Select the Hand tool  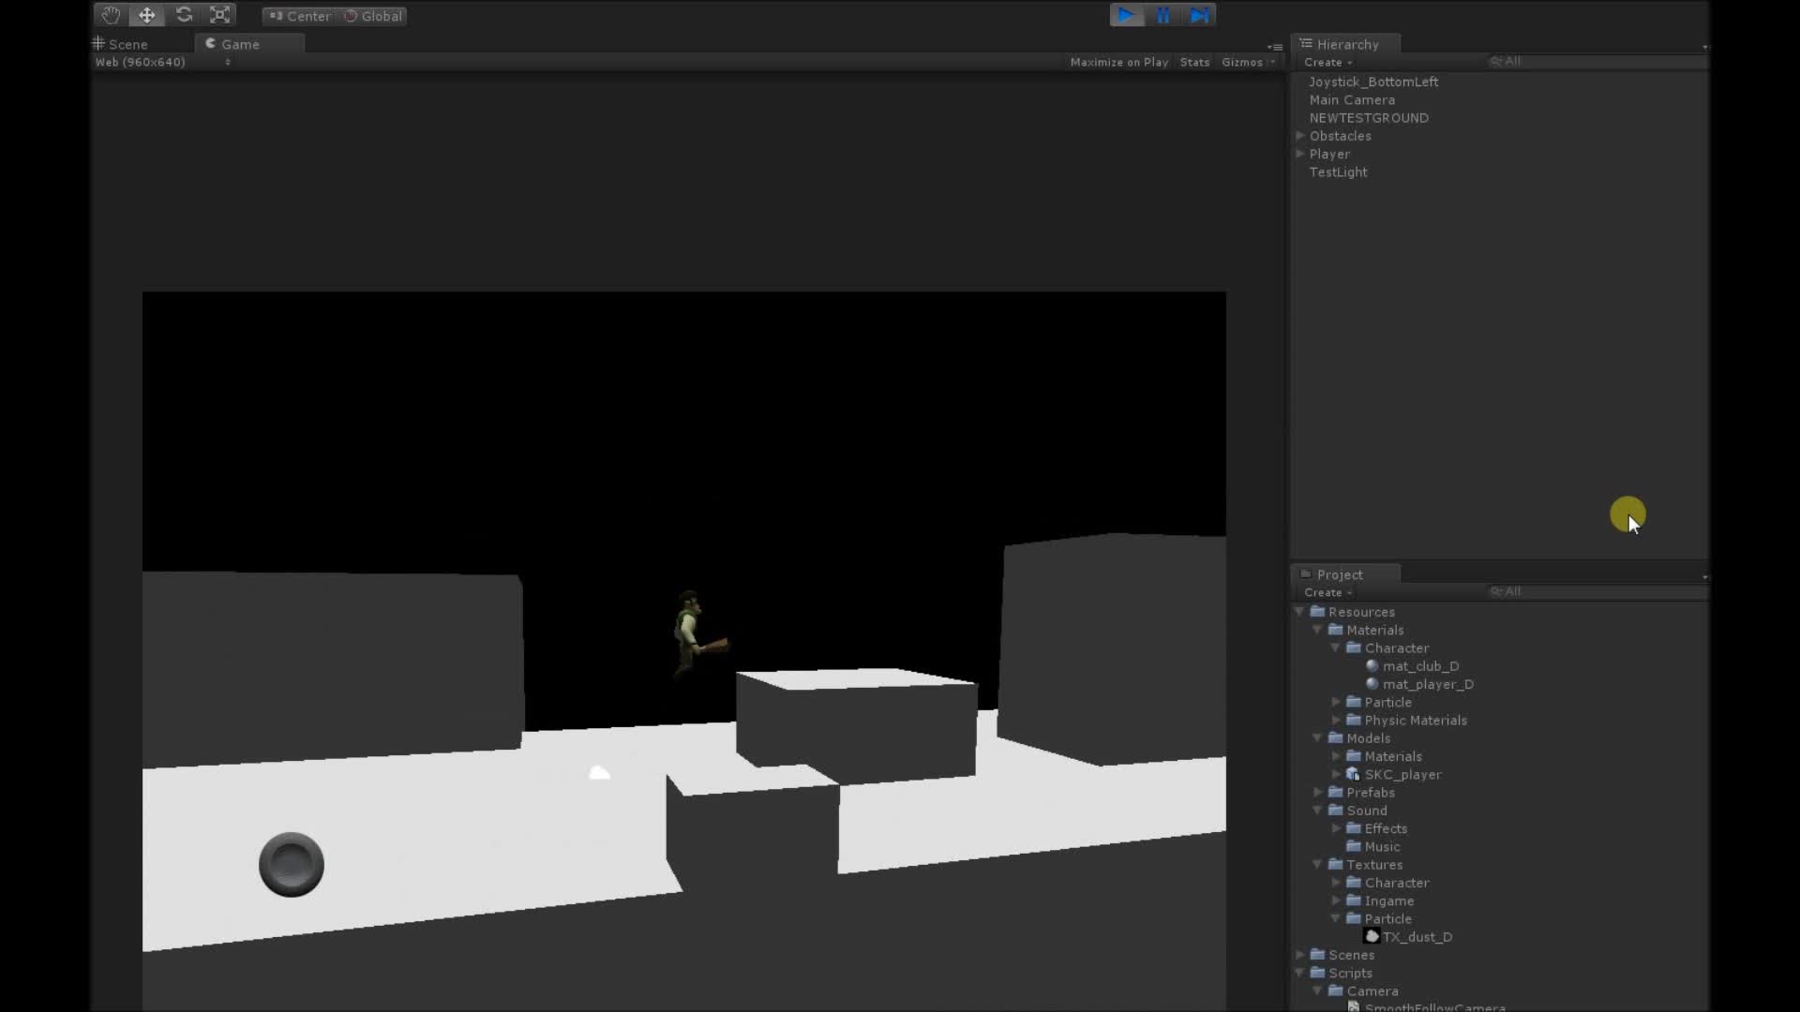click(111, 15)
